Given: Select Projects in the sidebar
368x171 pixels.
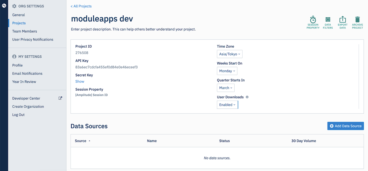Looking at the screenshot, I should (19, 23).
